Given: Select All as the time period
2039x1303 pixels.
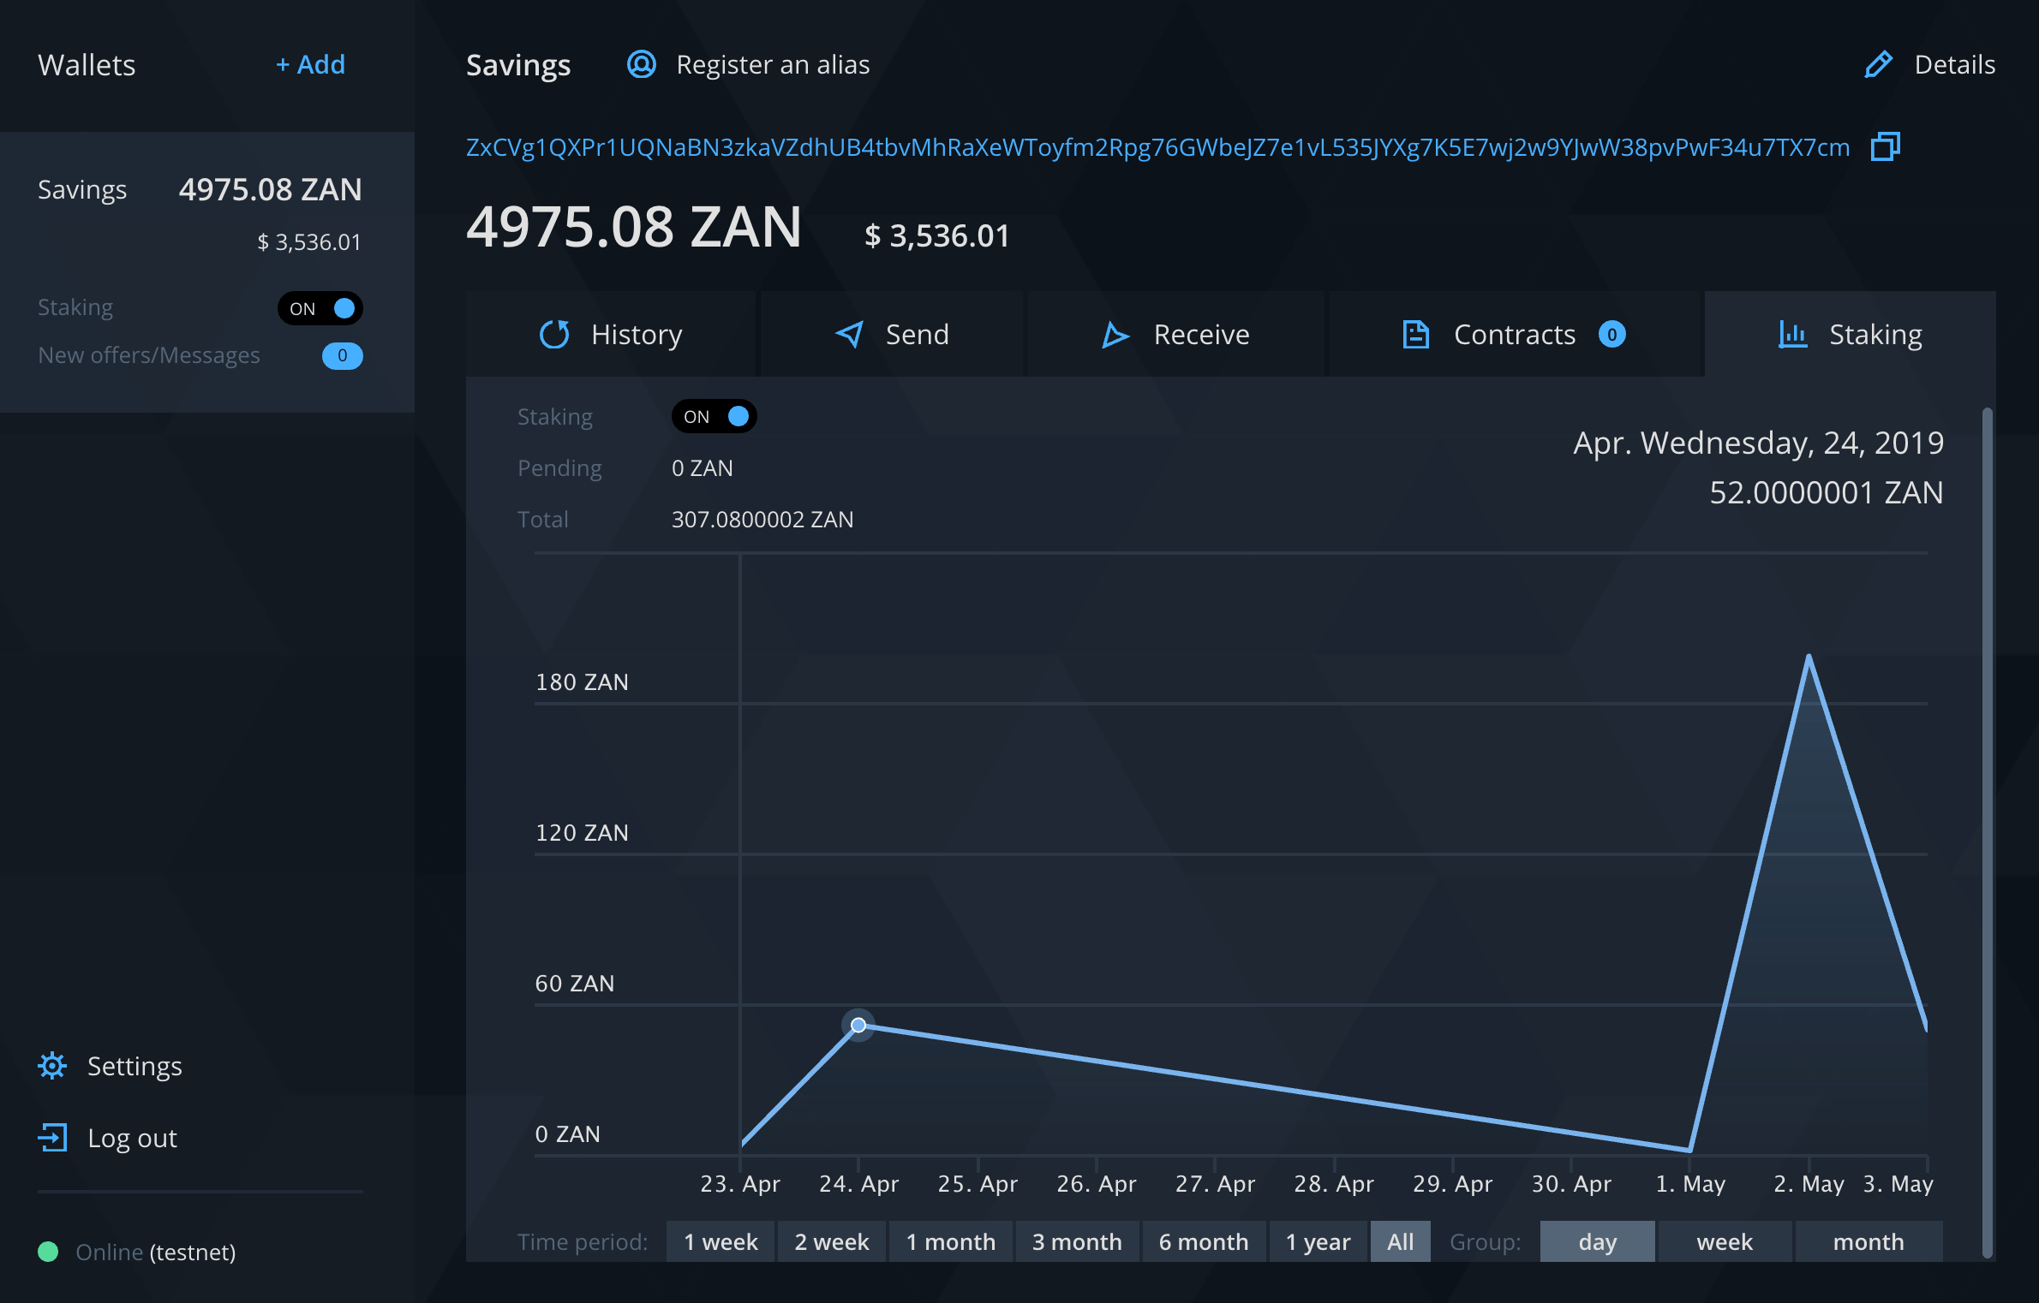Looking at the screenshot, I should (1401, 1241).
